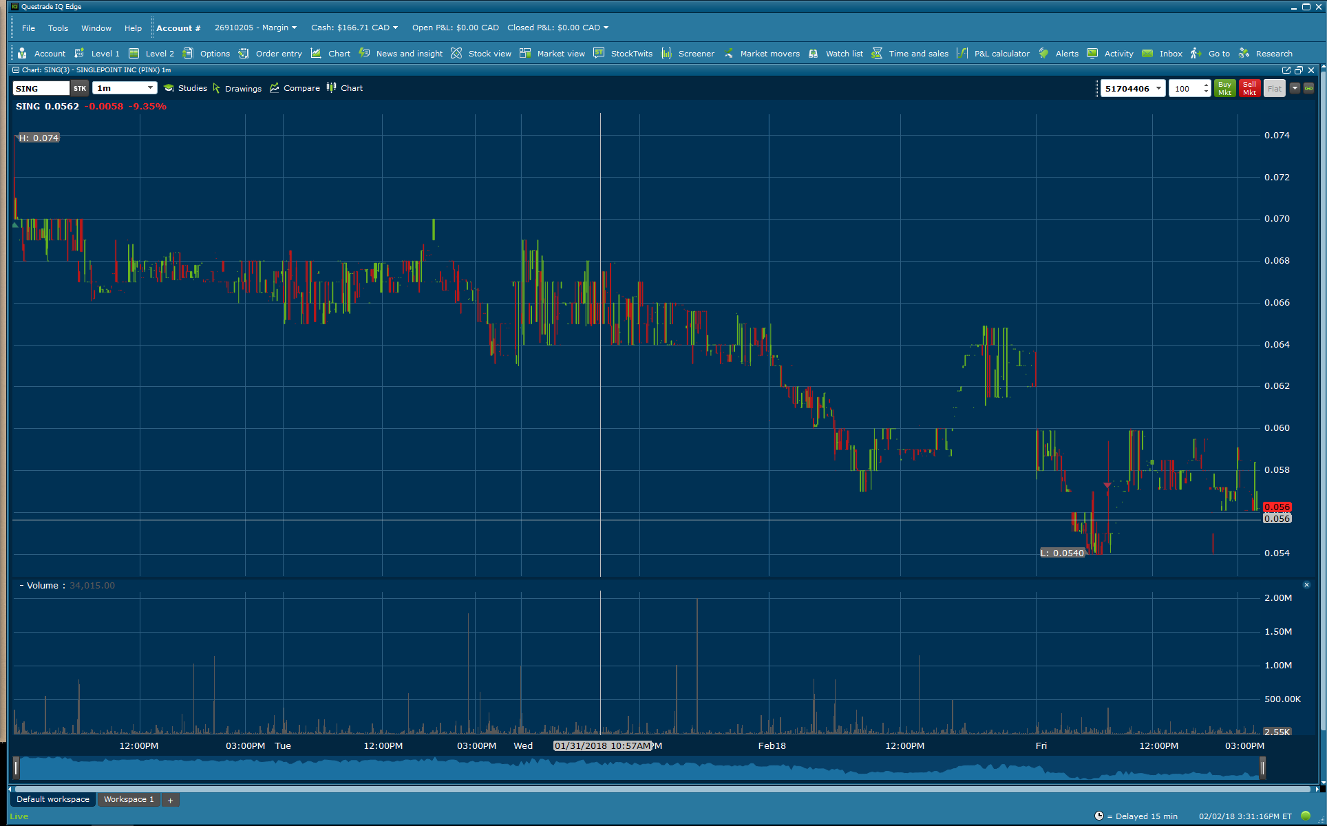Click the SING symbol input field
Screen dimensions: 1327x826
click(41, 88)
